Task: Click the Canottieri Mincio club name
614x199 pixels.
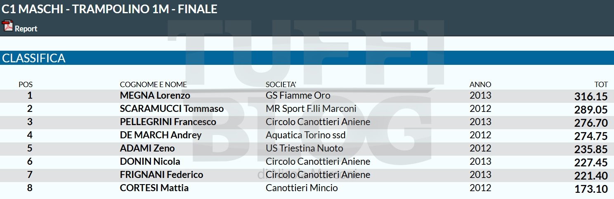Action: pos(302,188)
